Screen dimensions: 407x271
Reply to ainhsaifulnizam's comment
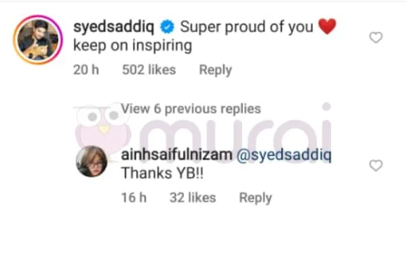click(x=256, y=198)
